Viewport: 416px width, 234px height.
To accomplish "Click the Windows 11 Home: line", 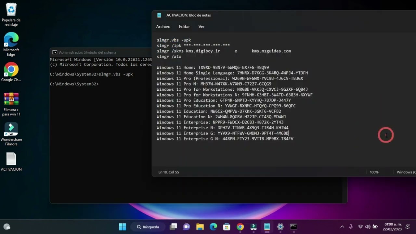I will coord(213,68).
